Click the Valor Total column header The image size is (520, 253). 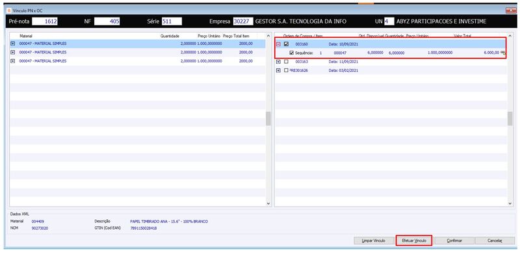tap(462, 36)
